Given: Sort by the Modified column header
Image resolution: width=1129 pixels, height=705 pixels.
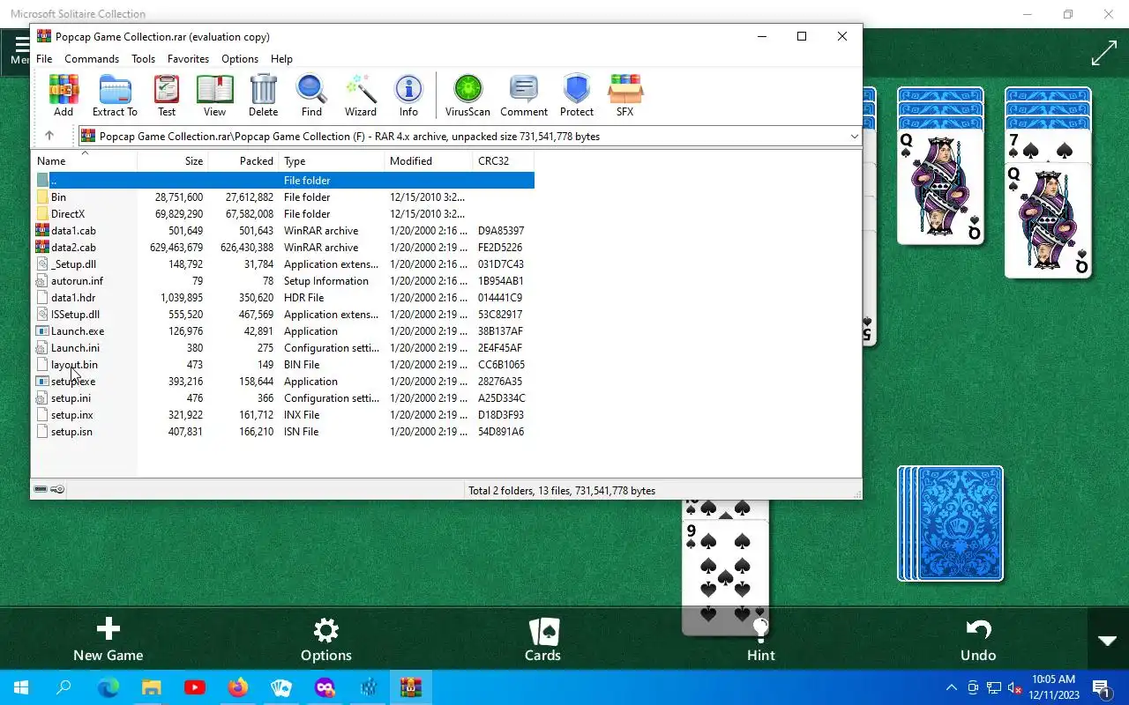Looking at the screenshot, I should point(429,161).
